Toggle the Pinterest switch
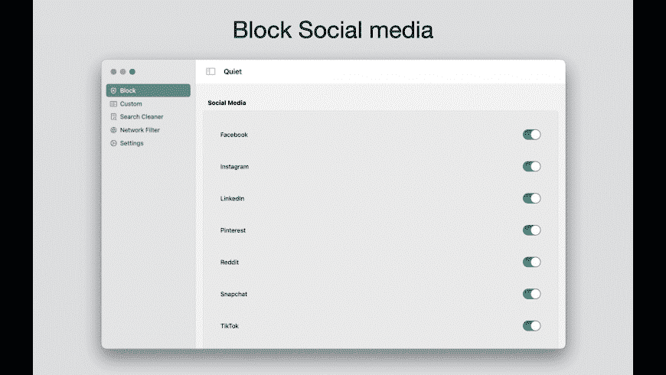Image resolution: width=666 pixels, height=375 pixels. (531, 230)
